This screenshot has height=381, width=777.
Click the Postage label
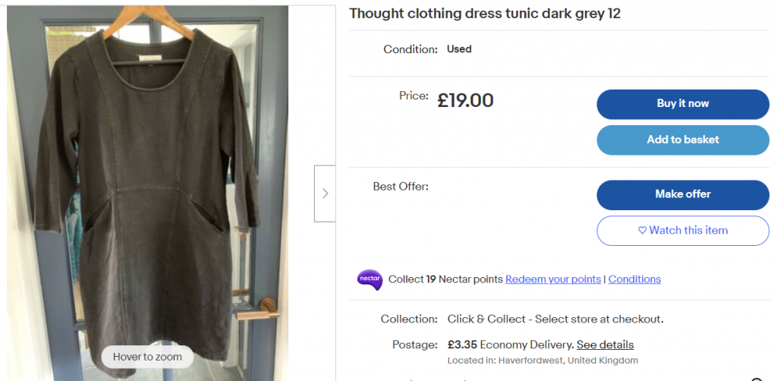tap(414, 345)
